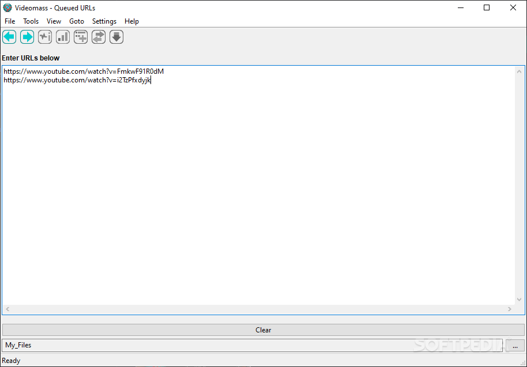Click the second URL ending i2TzPfxdyjk
Viewport: 527px width, 367px height.
(77, 80)
